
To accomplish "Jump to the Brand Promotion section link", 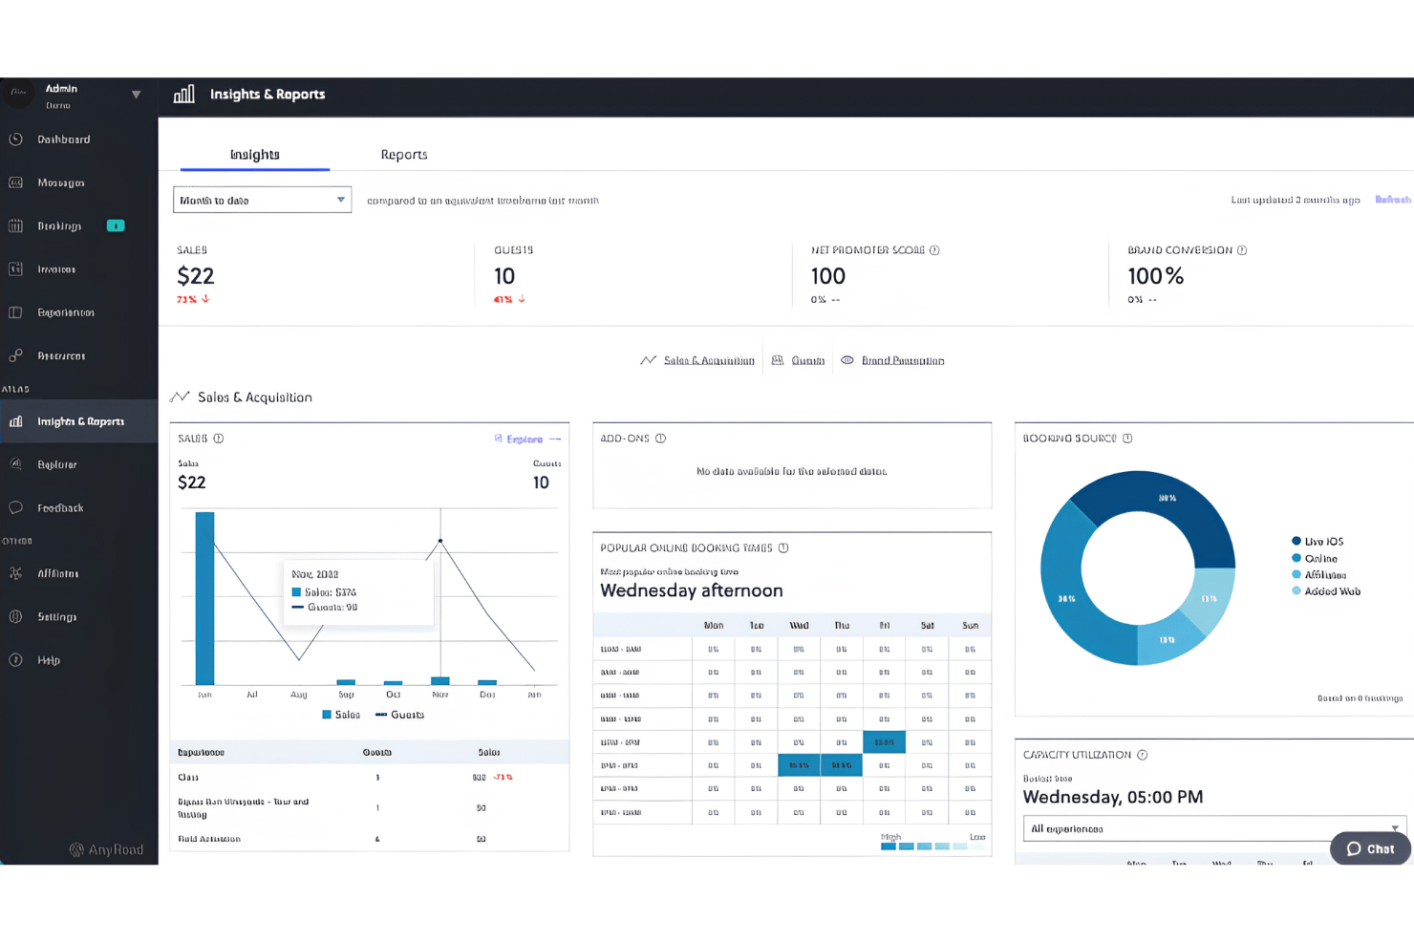I will click(x=903, y=360).
